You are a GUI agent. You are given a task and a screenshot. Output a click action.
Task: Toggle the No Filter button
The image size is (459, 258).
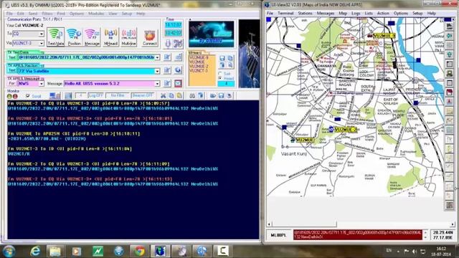118,95
